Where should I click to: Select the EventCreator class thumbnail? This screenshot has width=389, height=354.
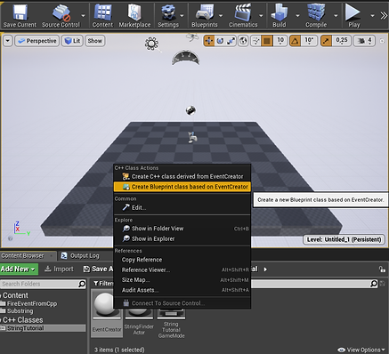point(107,313)
